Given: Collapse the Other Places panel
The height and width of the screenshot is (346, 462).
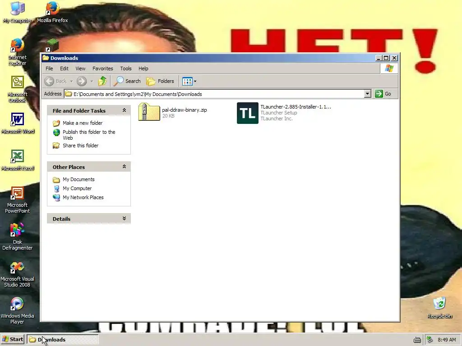Looking at the screenshot, I should (x=124, y=167).
